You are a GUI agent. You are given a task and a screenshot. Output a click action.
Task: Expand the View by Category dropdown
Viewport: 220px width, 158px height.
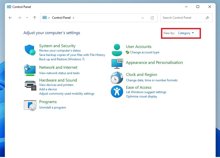(x=186, y=33)
